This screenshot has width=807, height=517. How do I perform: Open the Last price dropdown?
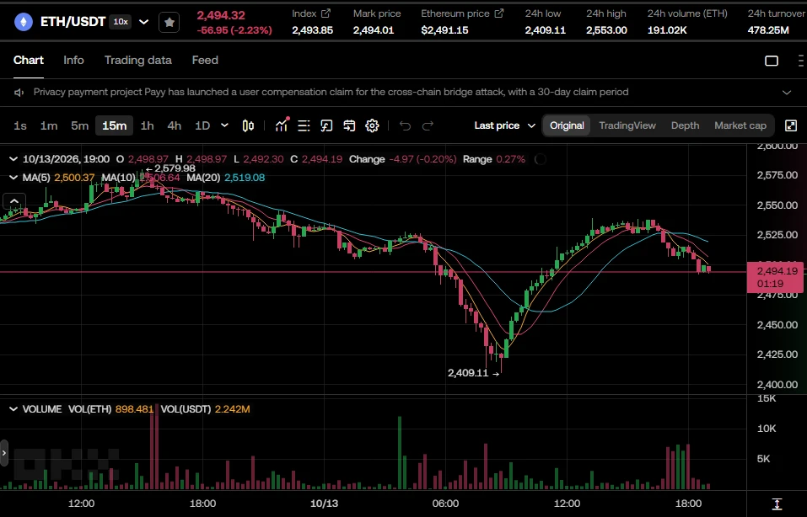pos(505,126)
